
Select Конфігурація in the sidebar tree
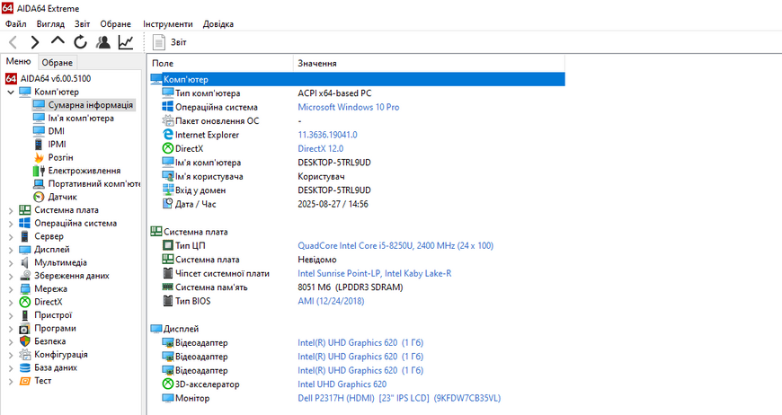click(61, 354)
